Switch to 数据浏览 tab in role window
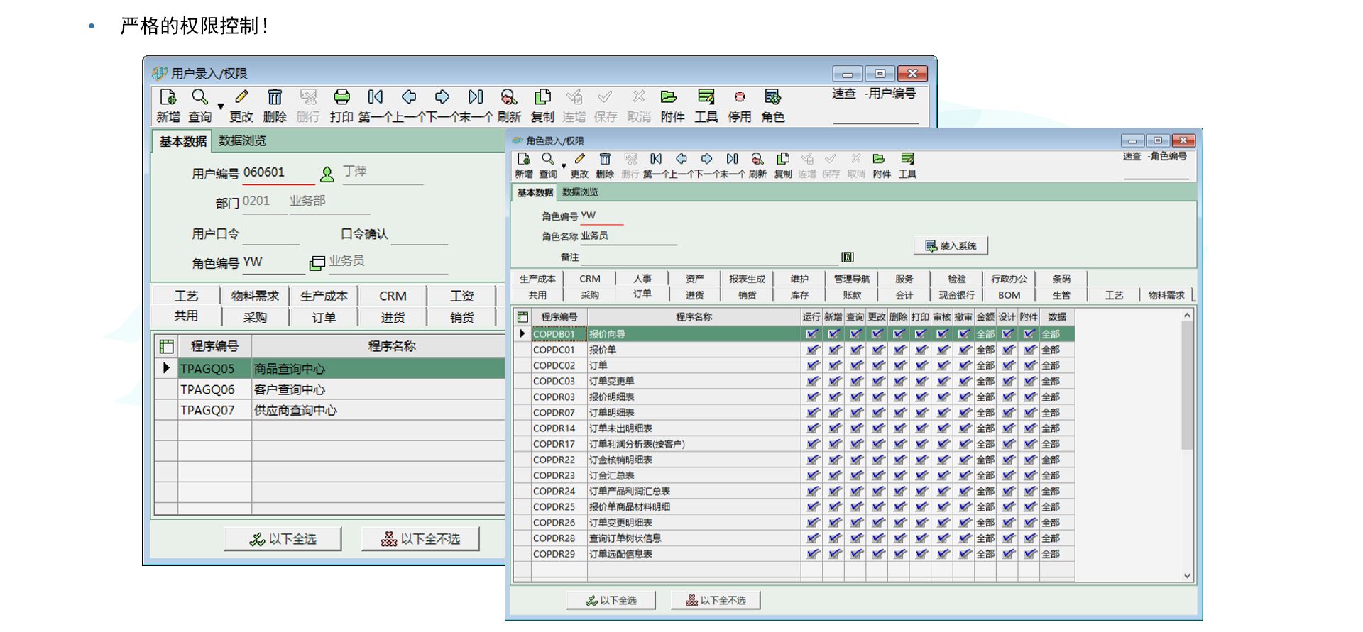Image resolution: width=1363 pixels, height=632 pixels. click(x=580, y=192)
